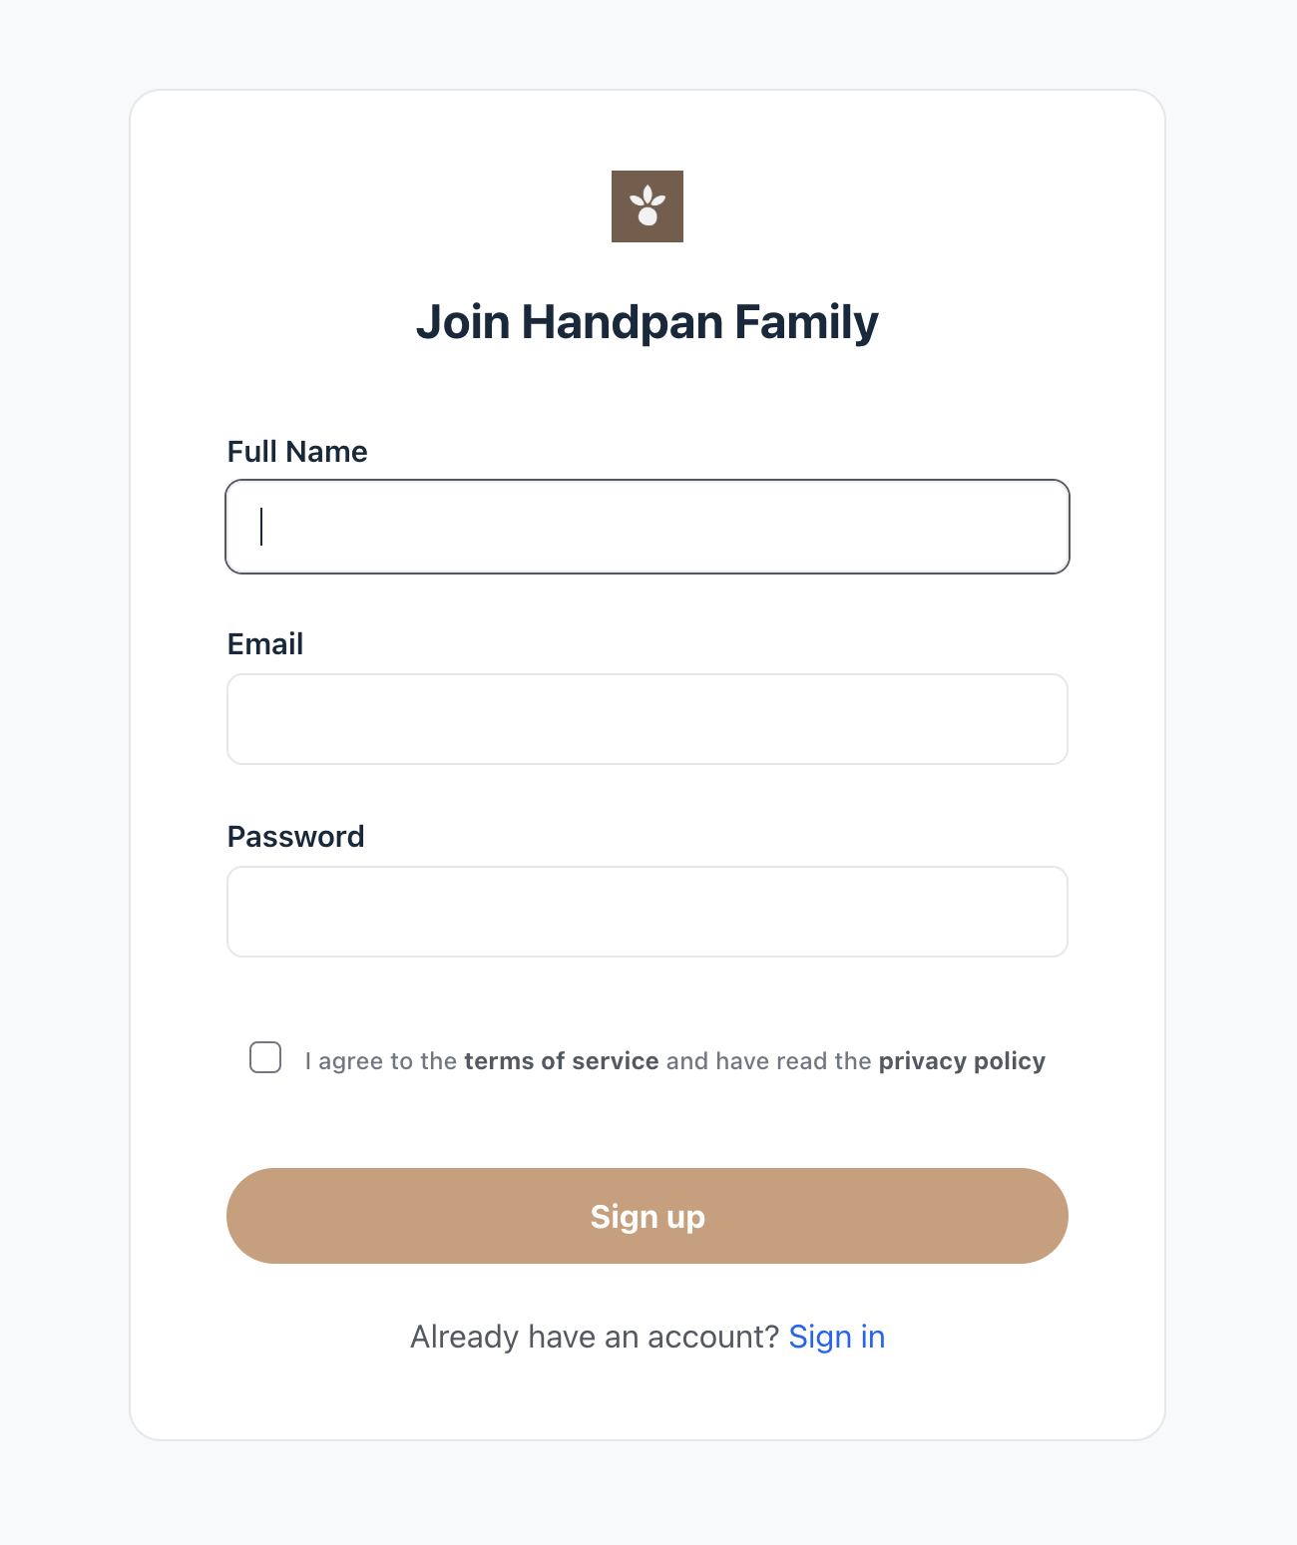
Task: Focus the Full Name input field
Action: click(648, 527)
